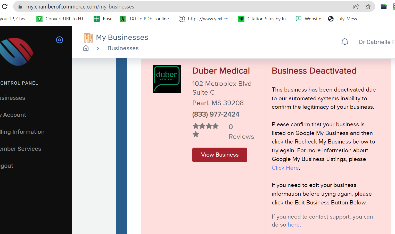Click the home breadcrumb icon
The width and height of the screenshot is (395, 234).
tap(86, 48)
